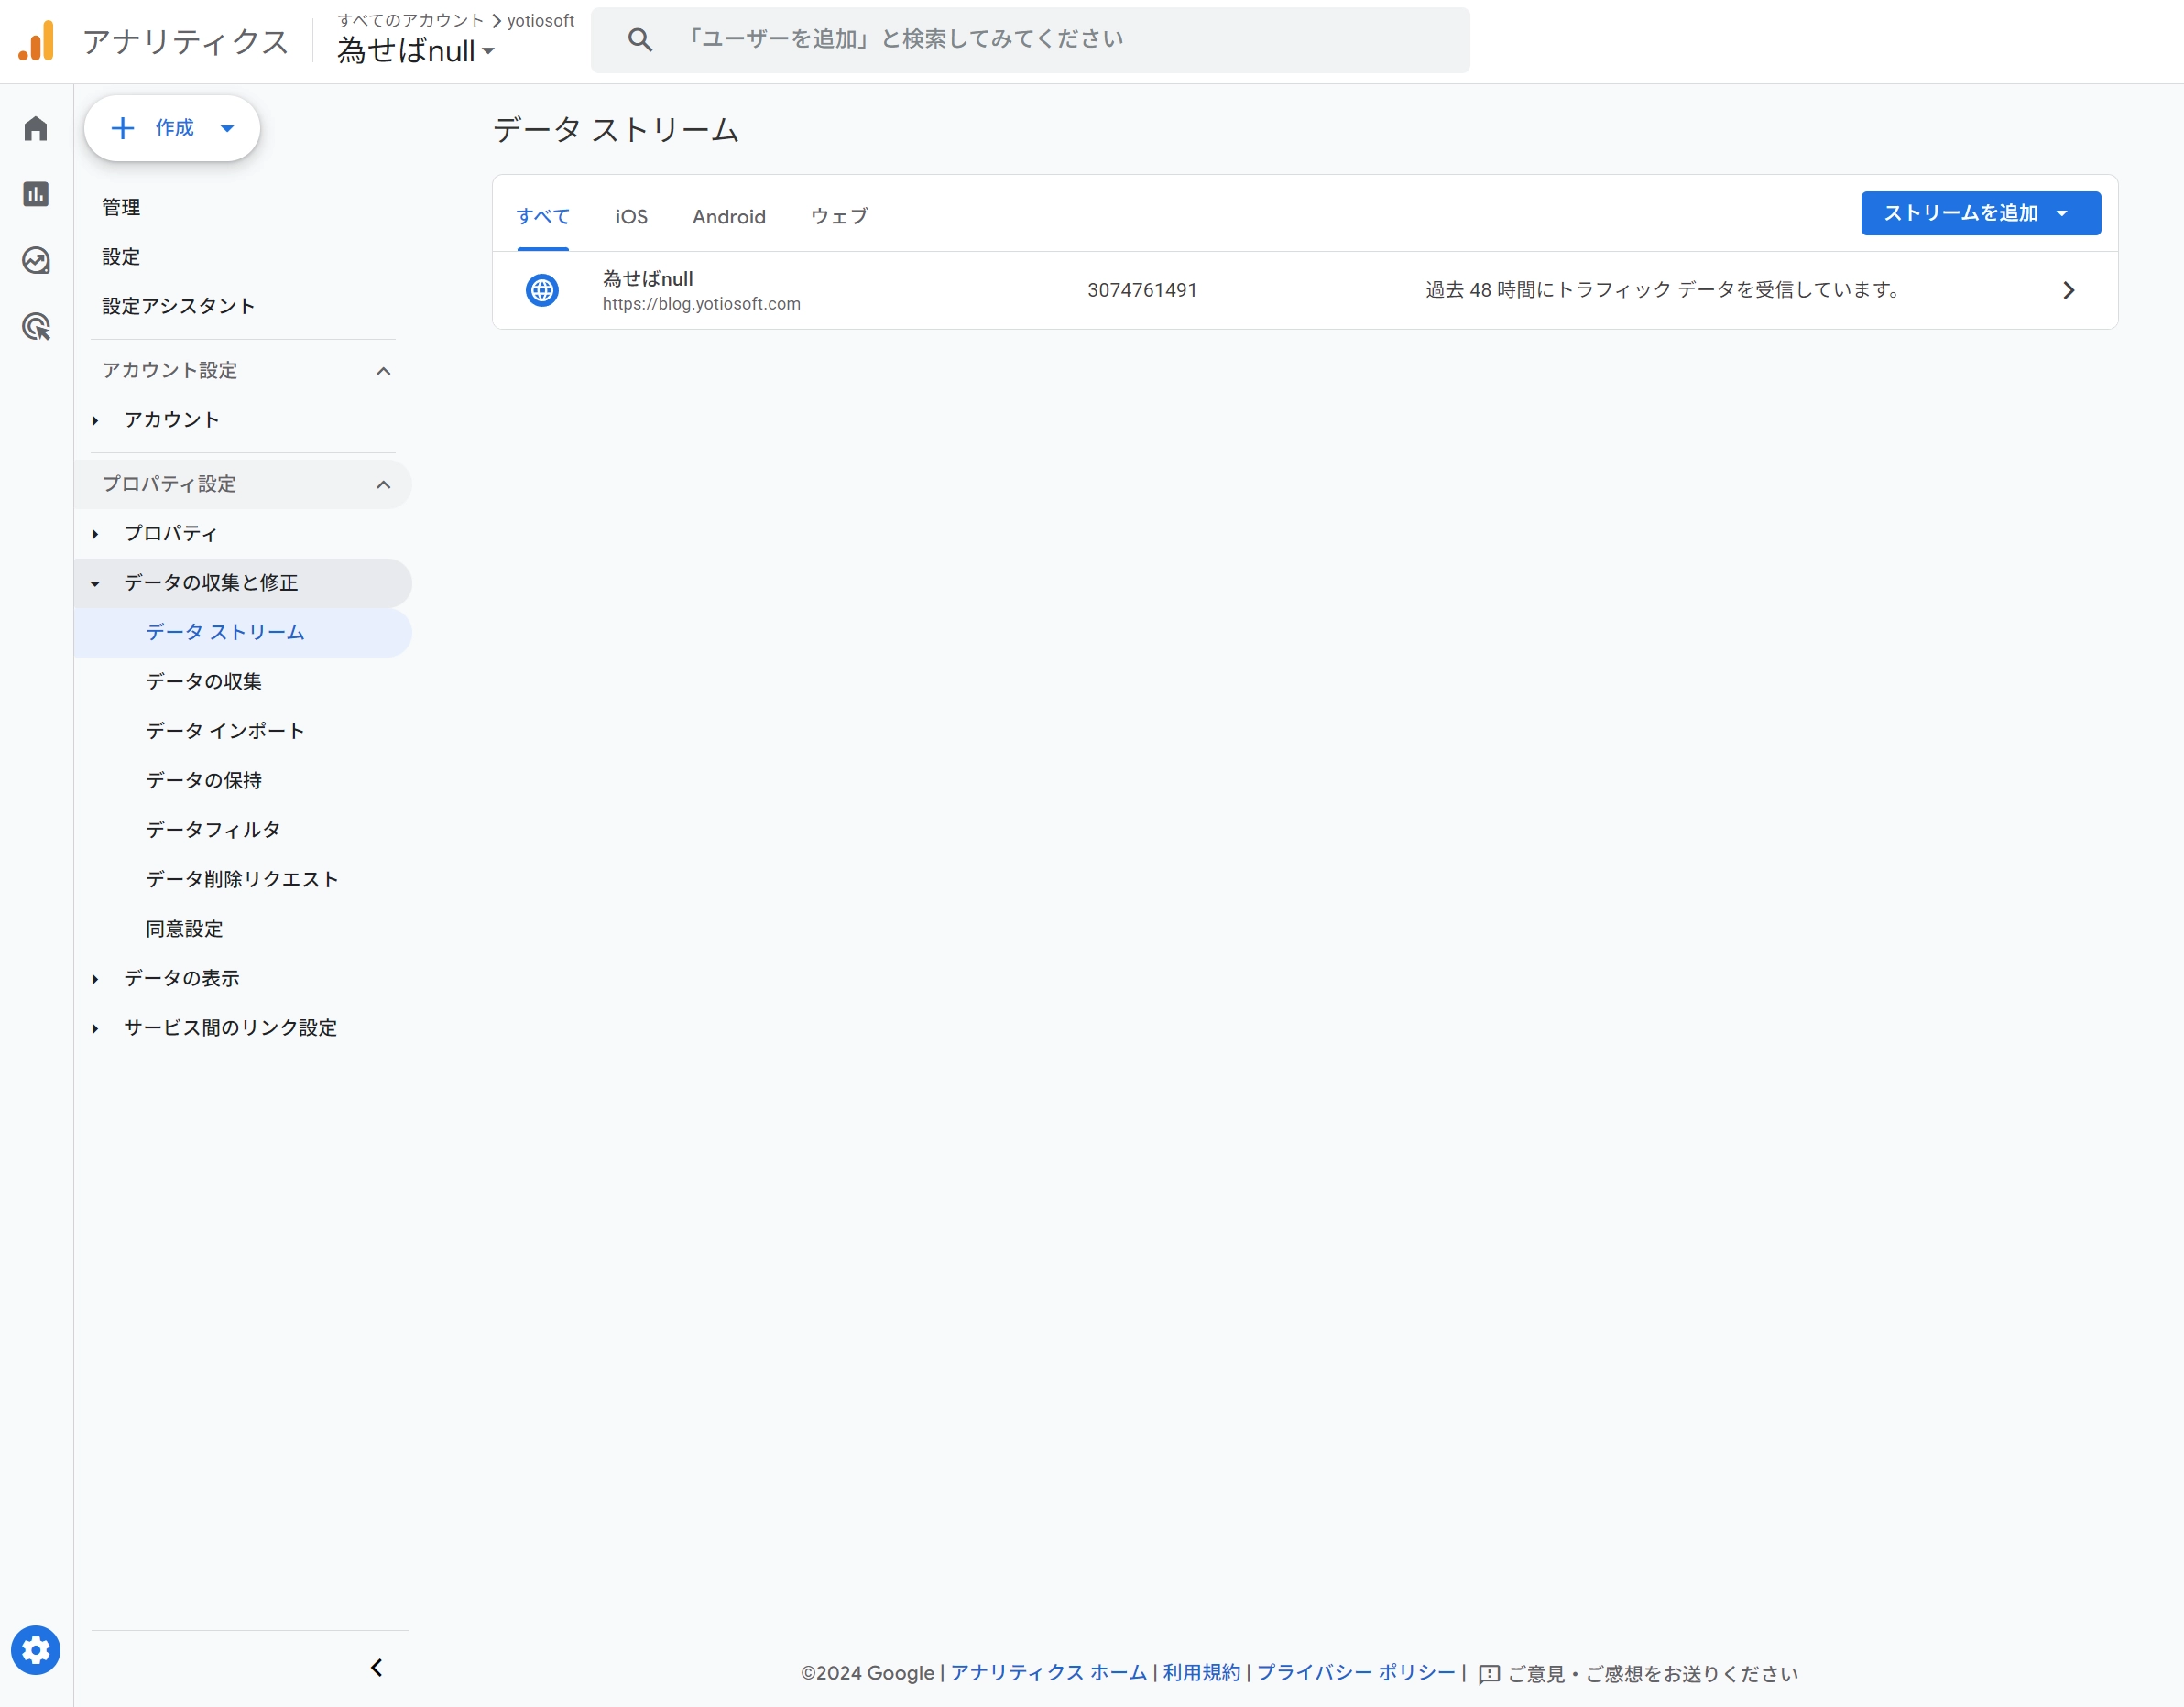This screenshot has height=1707, width=2184.
Task: Open 管理 in the side menu
Action: 121,208
